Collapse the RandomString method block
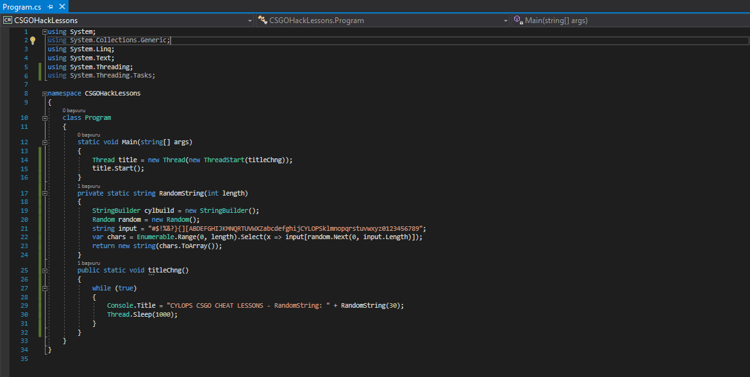This screenshot has height=377, width=750. pyautogui.click(x=44, y=193)
